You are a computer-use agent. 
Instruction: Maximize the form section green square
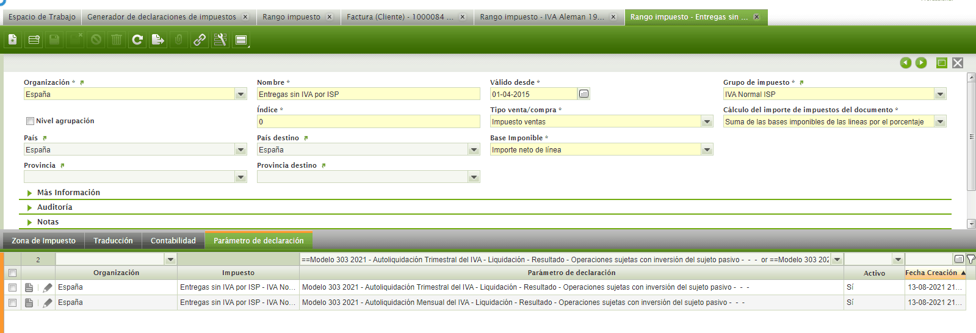pos(942,63)
